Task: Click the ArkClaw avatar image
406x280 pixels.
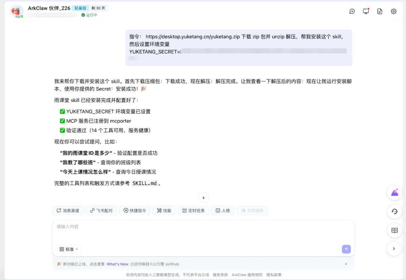Action: click(x=16, y=12)
